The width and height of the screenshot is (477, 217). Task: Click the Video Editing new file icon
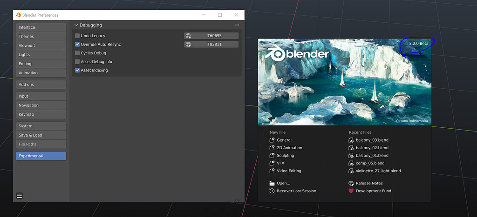pos(272,171)
